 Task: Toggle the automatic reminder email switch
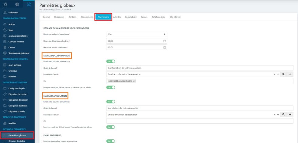tap(111, 141)
